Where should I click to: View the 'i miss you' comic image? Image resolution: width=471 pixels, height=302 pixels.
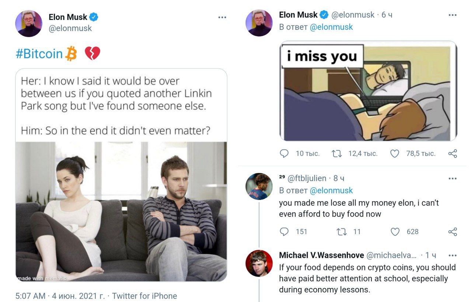coord(368,91)
